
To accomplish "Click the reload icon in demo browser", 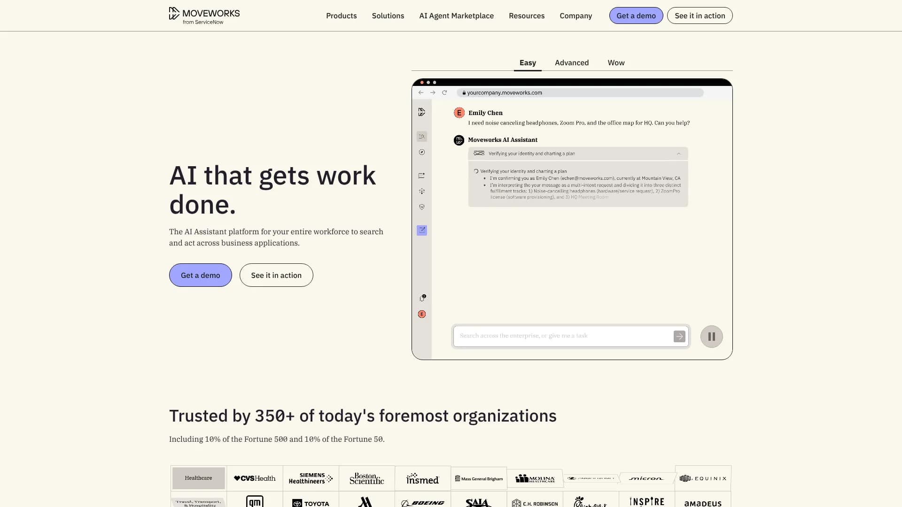I will pos(444,92).
